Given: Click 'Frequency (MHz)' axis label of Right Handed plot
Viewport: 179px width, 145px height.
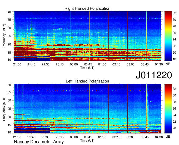Looking at the screenshot, I should [x=4, y=36].
